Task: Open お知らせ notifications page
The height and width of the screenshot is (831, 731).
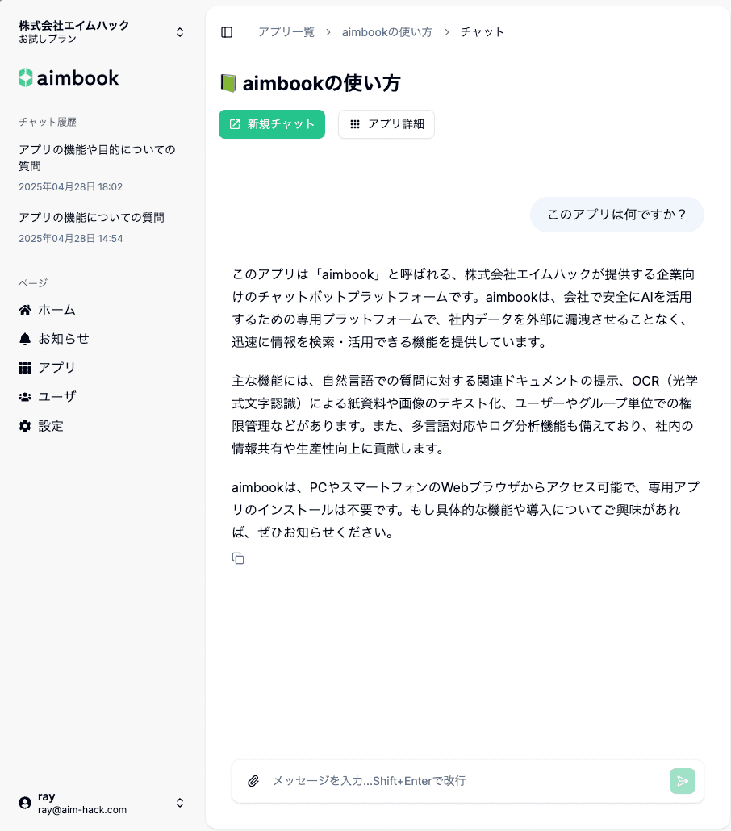Action: (x=63, y=339)
